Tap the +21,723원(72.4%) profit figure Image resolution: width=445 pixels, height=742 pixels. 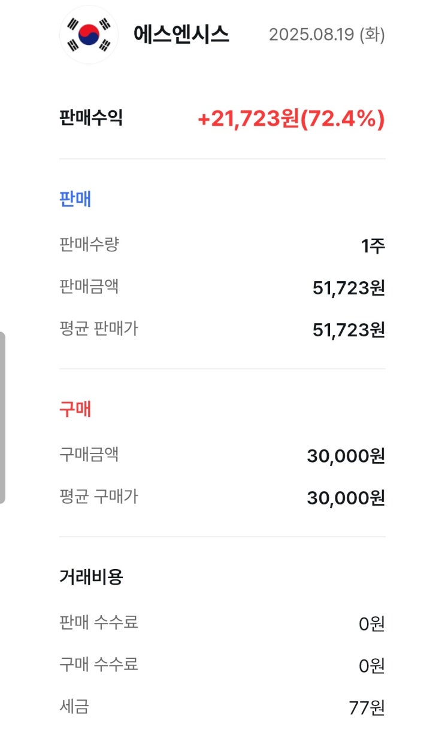[x=291, y=119]
